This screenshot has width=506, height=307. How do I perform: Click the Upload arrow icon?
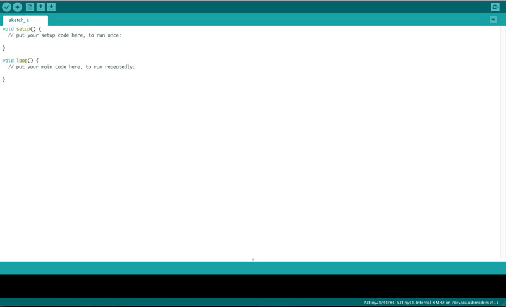coord(18,7)
